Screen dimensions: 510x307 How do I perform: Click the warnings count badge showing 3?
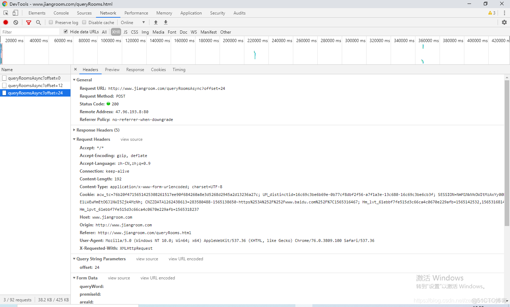click(x=492, y=13)
